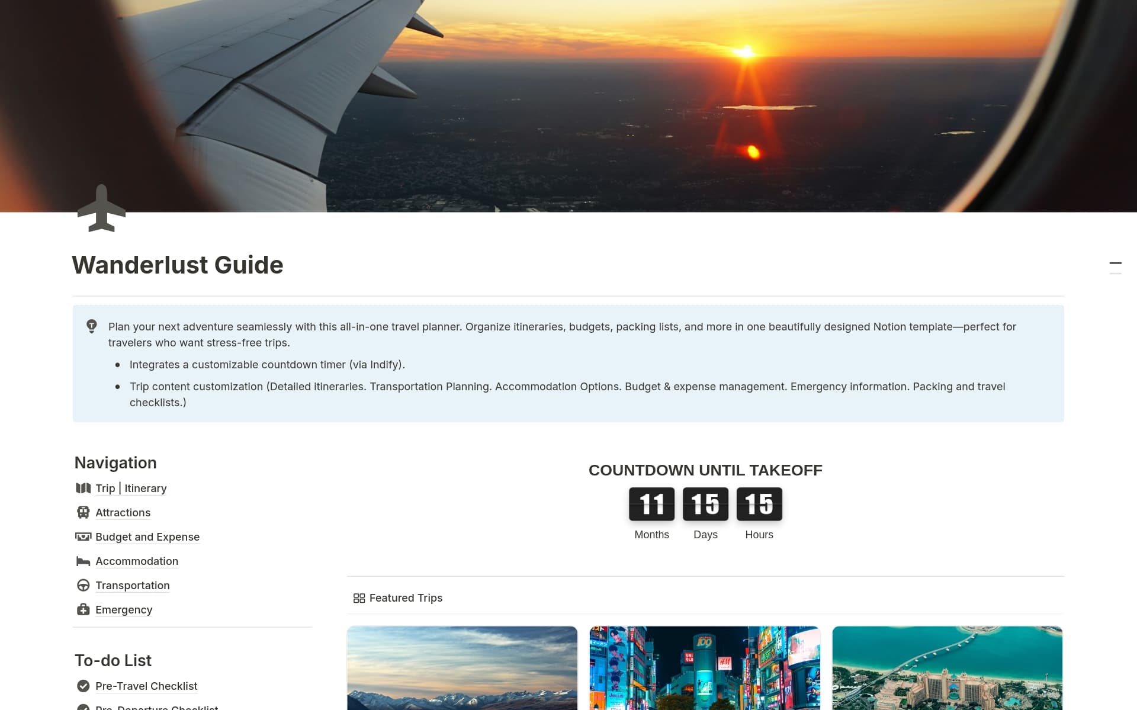Click the airplane page icon
Viewport: 1137px width, 710px height.
[101, 208]
